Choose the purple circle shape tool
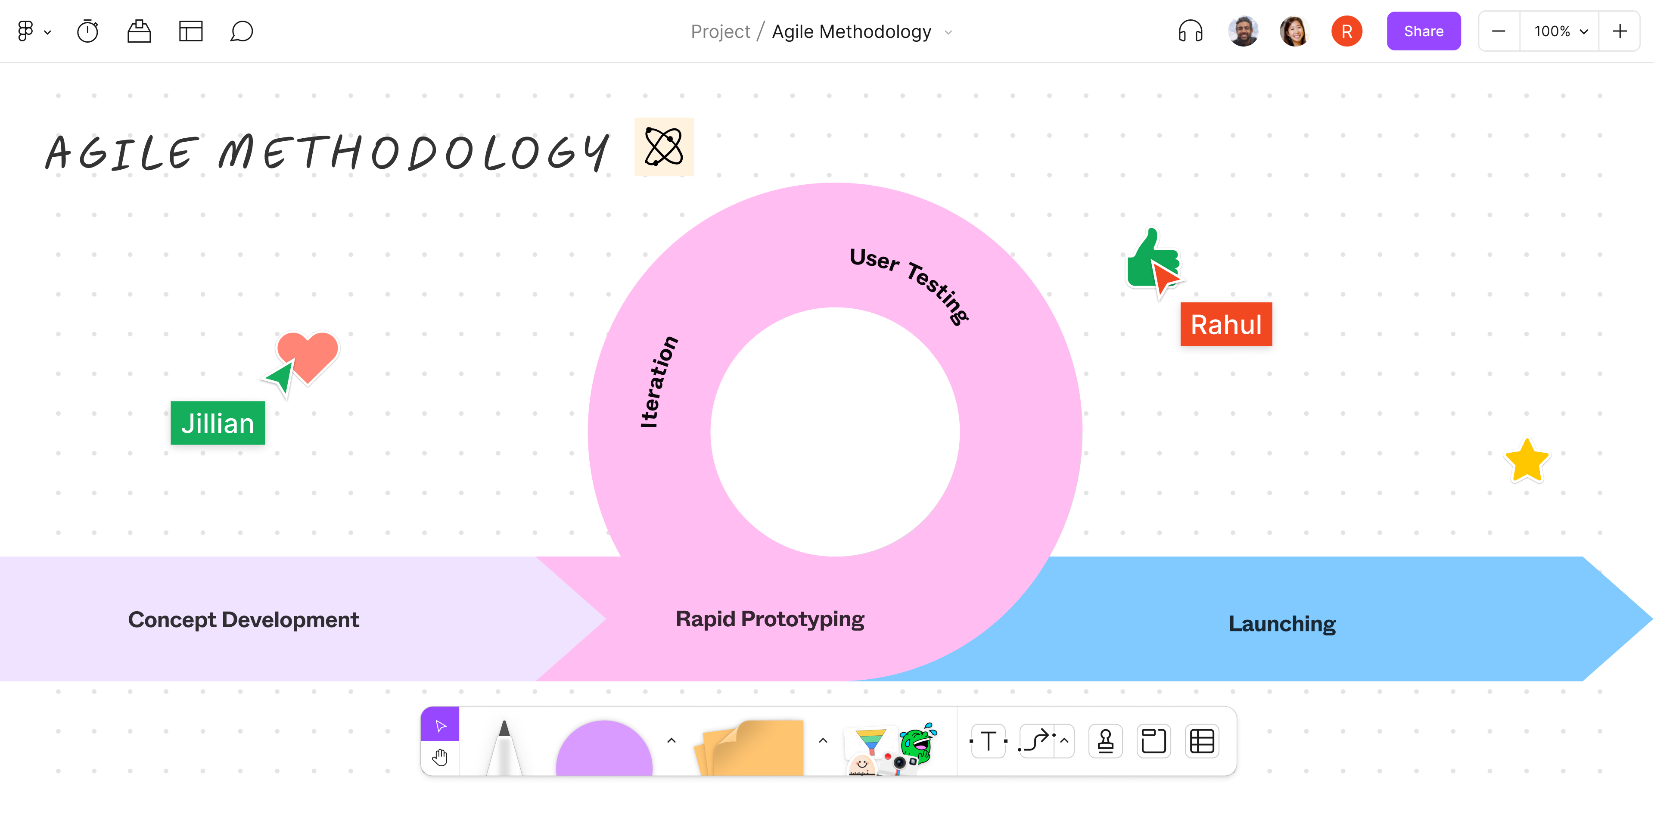 [x=603, y=750]
